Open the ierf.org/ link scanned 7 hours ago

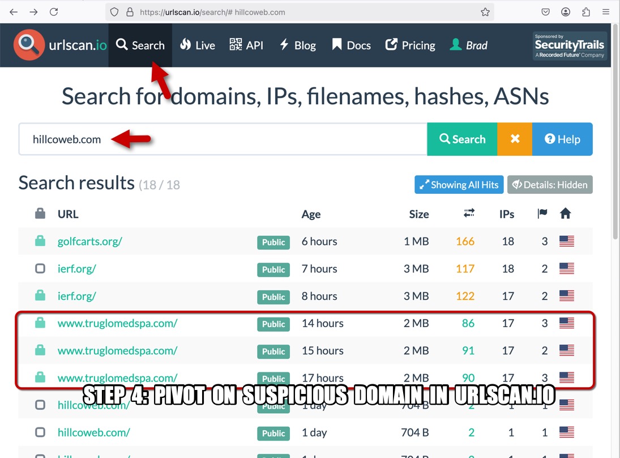pos(76,268)
